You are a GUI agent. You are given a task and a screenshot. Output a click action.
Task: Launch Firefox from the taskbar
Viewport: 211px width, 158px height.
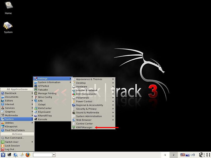[x=28, y=155]
